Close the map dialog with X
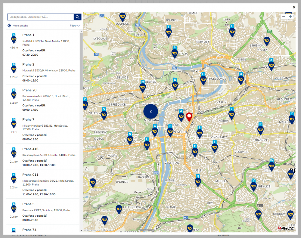The image size is (301, 238). (x=294, y=7)
